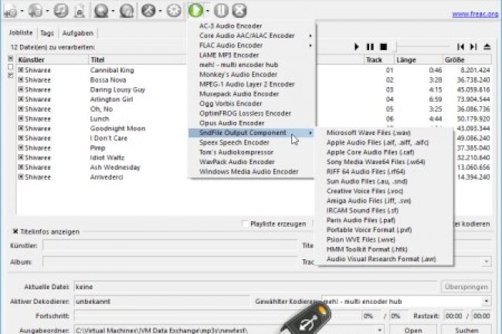Expand FLAC Audio Encoder submenu
The width and height of the screenshot is (502, 334).
click(311, 46)
